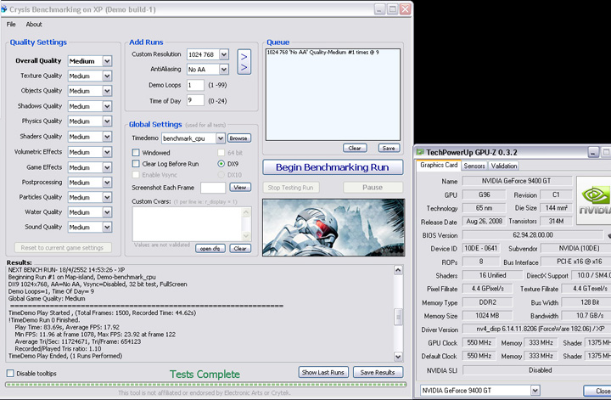
Task: Open the Postprocessing dropdown
Action: (107, 183)
